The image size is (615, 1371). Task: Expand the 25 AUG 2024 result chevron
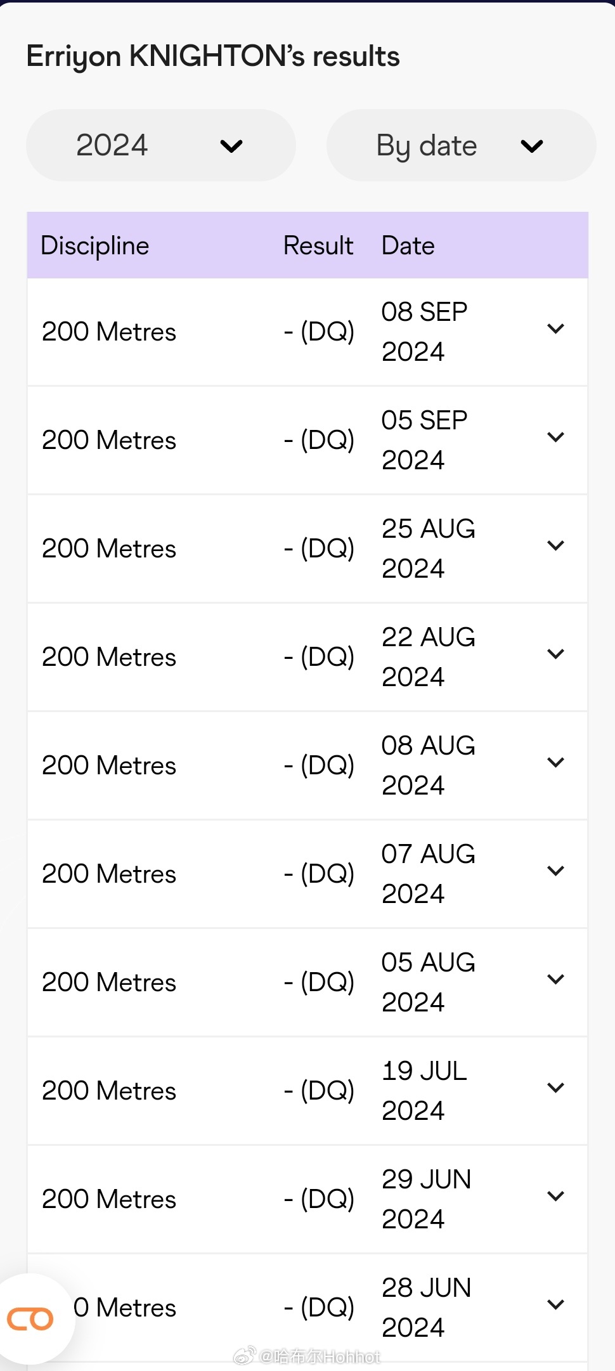click(555, 545)
